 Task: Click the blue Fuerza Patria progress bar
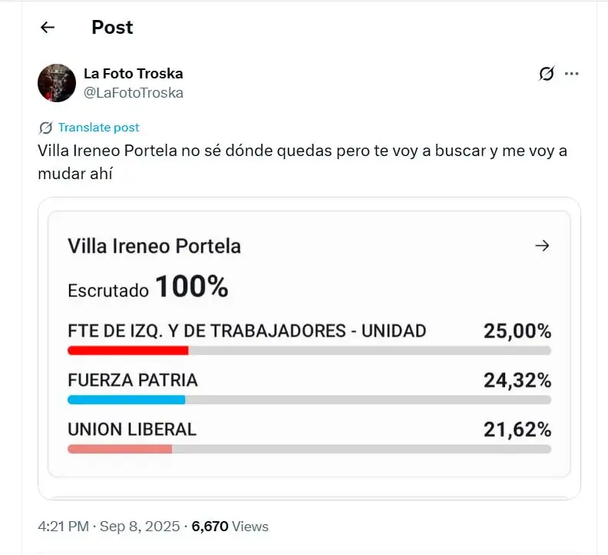127,400
